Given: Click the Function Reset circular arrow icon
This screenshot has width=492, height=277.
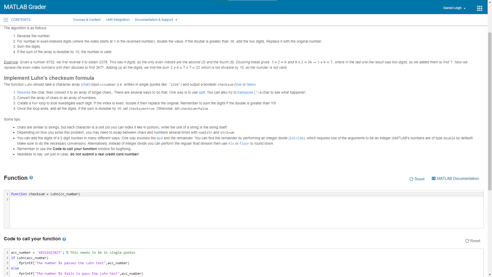Looking at the screenshot, I should click(x=411, y=179).
